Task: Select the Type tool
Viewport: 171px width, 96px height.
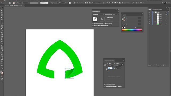Action: 2,22
